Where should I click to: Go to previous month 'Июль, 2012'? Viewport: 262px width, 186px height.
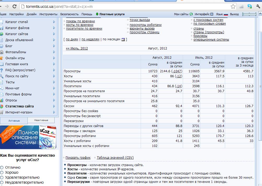pos(77,48)
